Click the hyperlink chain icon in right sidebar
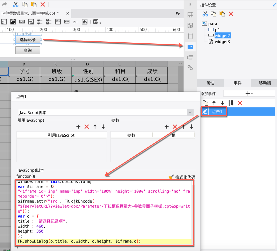Viewport: 277px width, 251px height. [x=190, y=68]
